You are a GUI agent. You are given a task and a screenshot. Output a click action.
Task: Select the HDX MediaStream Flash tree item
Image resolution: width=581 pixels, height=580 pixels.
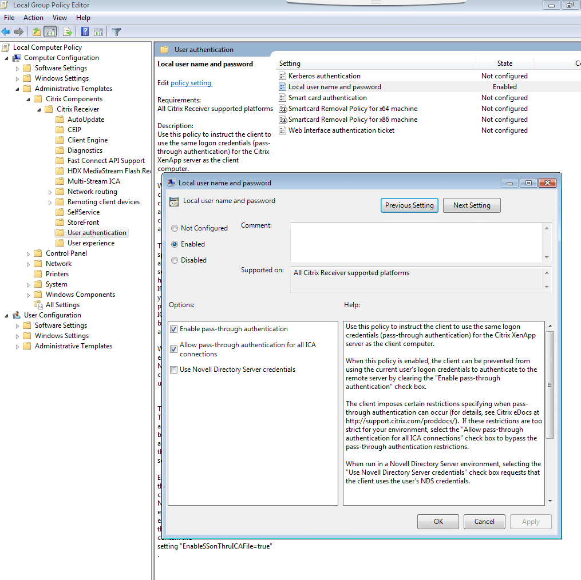[109, 171]
